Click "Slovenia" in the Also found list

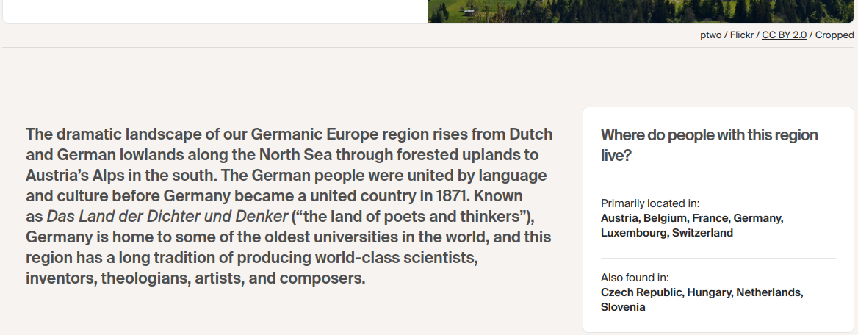623,307
